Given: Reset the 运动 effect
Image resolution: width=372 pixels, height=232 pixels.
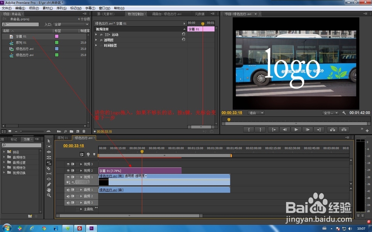Looking at the screenshot, I should coord(183,34).
